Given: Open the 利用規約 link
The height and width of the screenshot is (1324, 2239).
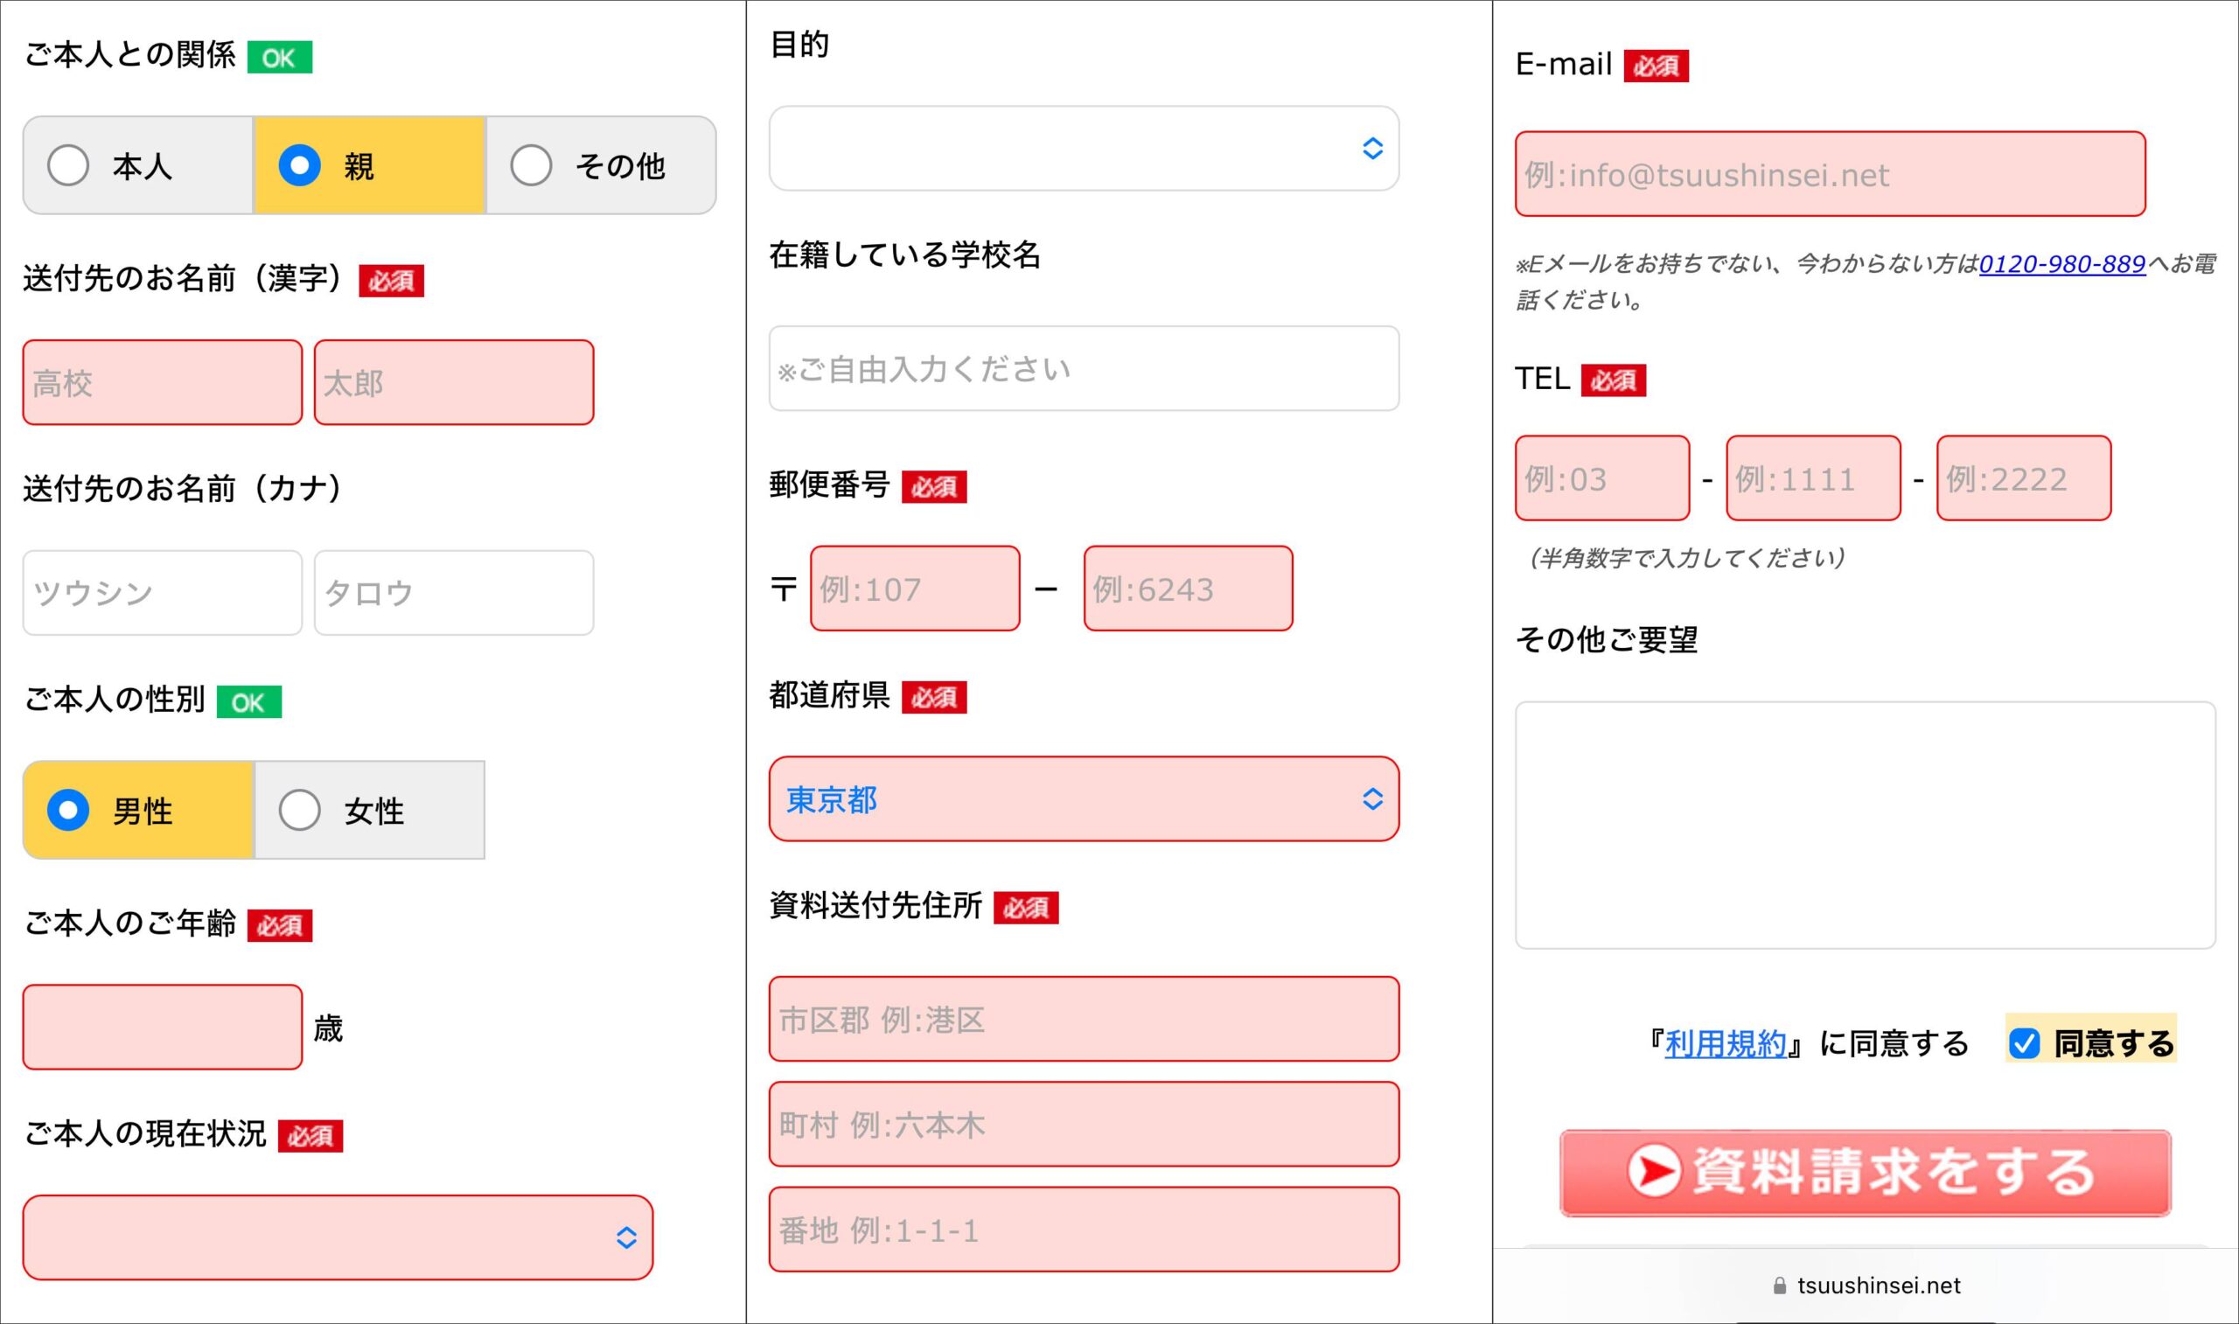Looking at the screenshot, I should 1725,1043.
